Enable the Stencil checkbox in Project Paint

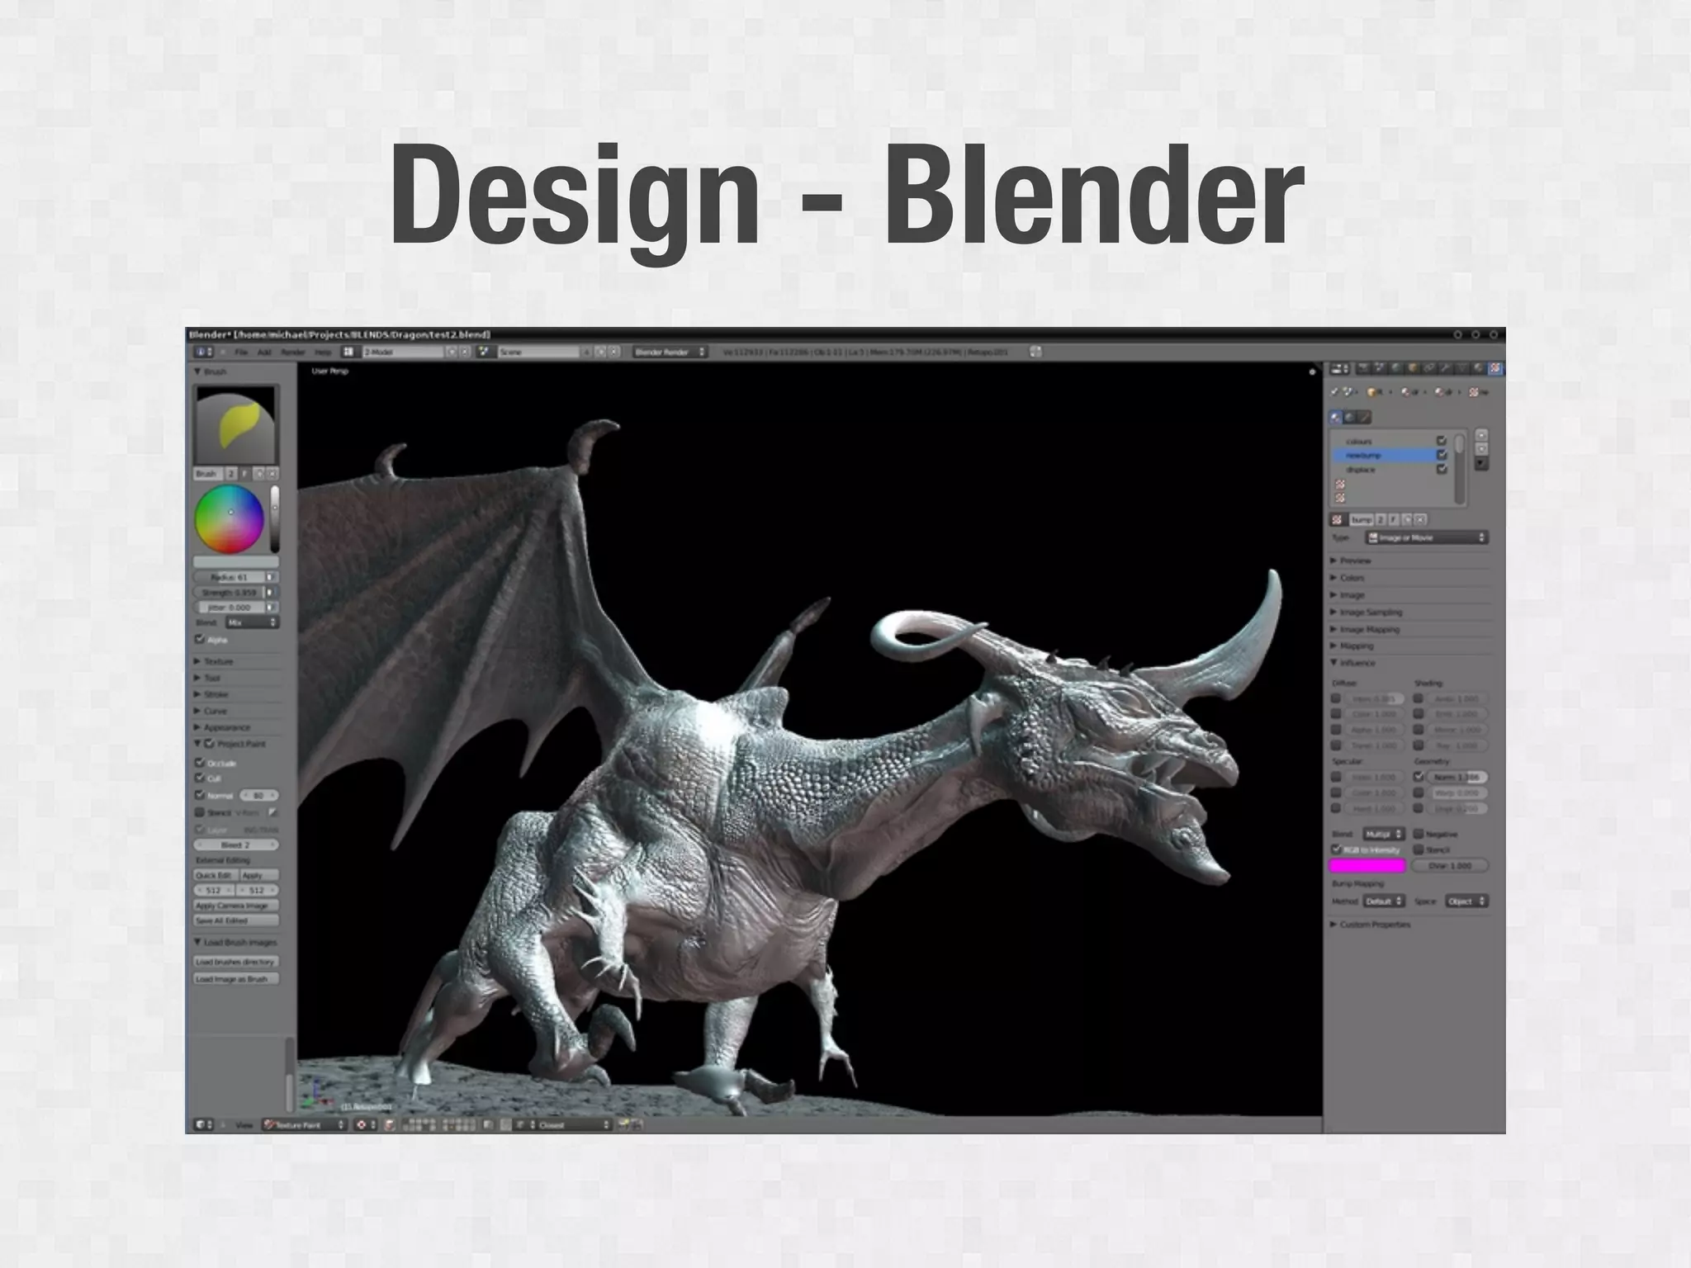click(x=200, y=812)
